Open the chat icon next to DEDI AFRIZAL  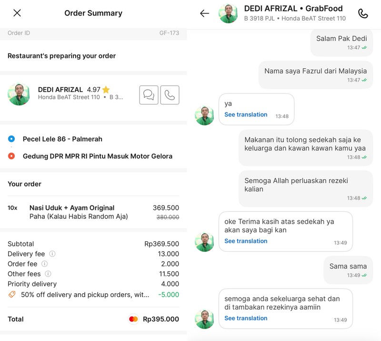tap(149, 94)
